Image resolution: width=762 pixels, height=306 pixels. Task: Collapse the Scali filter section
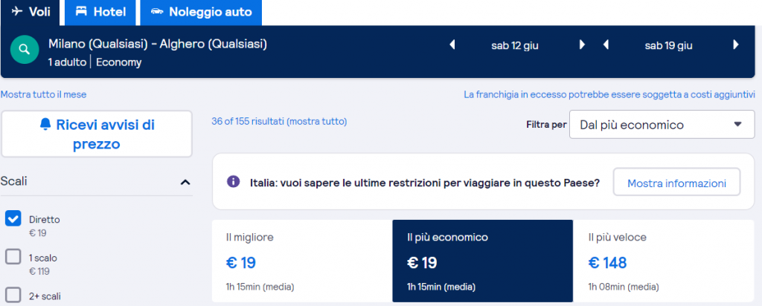tap(185, 182)
